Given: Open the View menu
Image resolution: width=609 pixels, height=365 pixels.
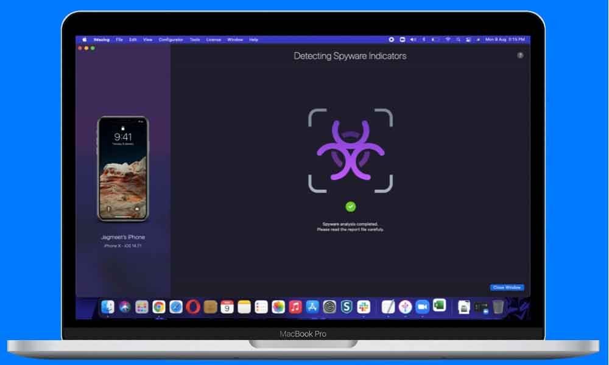Looking at the screenshot, I should (147, 40).
